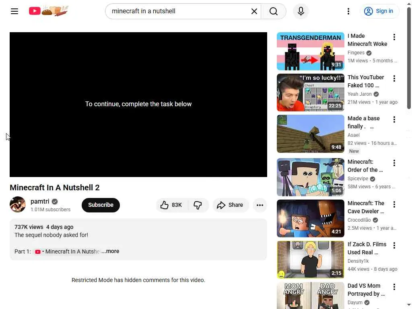Viewport: 412px width, 309px height.
Task: Open options for 'Minecraft: Order of the'
Action: 394,163
